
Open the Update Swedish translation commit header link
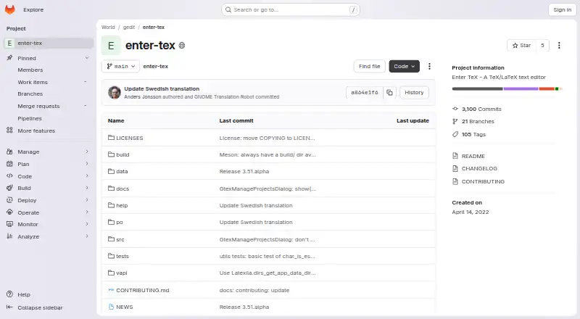click(162, 89)
